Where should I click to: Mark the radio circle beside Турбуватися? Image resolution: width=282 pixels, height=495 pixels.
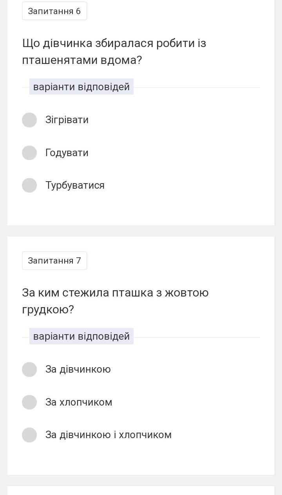[29, 185]
